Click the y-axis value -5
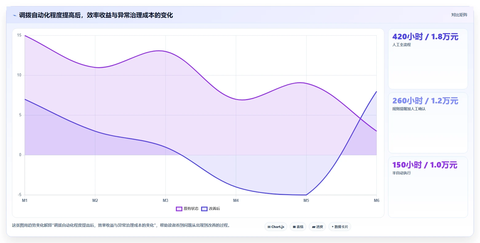Screen dimensions: 480x243 [20, 195]
